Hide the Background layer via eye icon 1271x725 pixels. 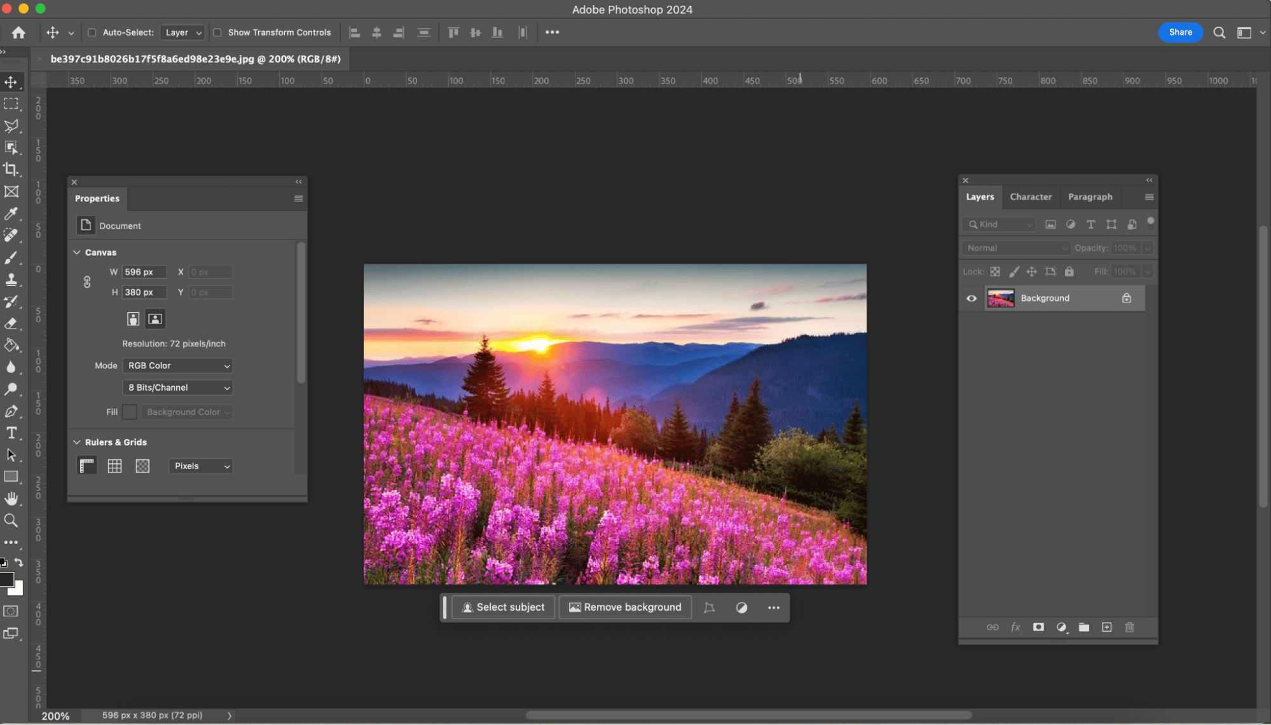point(972,298)
